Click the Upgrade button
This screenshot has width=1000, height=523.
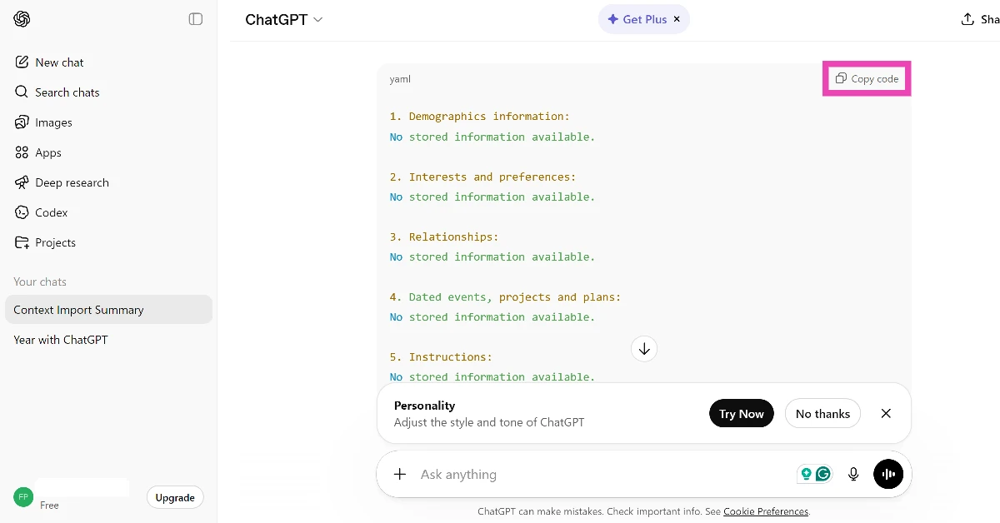pos(174,497)
